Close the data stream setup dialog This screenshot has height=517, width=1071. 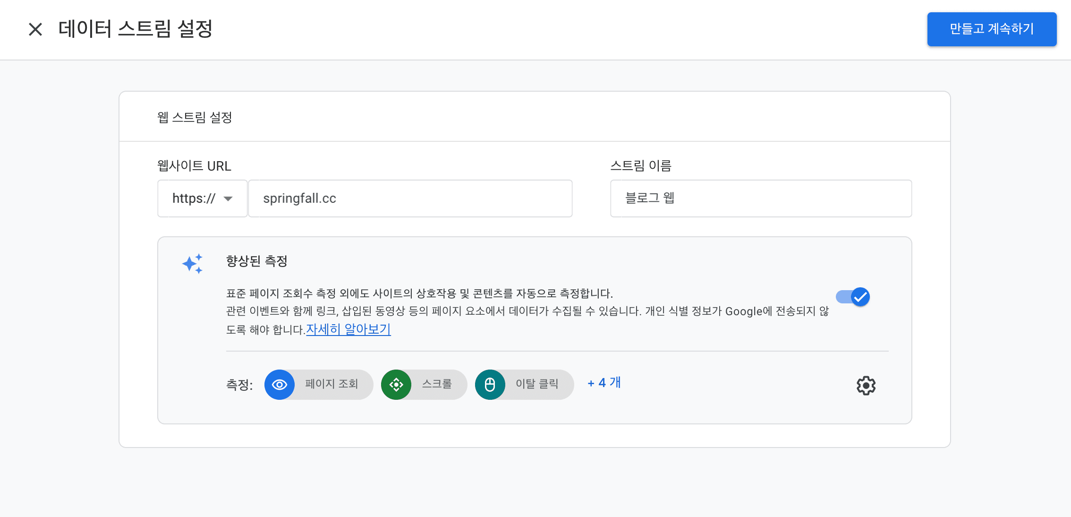pyautogui.click(x=35, y=29)
